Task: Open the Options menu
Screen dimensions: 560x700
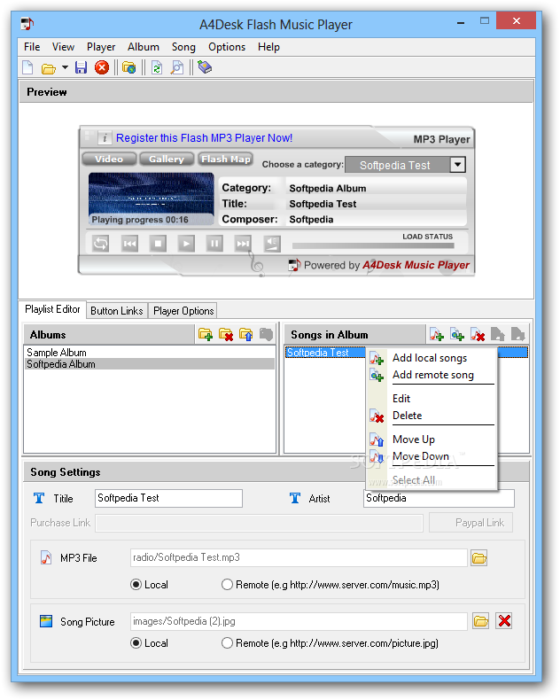Action: [227, 47]
